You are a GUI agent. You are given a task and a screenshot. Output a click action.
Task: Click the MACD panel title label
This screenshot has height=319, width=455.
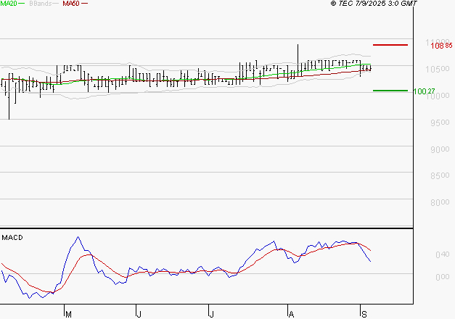click(x=12, y=237)
